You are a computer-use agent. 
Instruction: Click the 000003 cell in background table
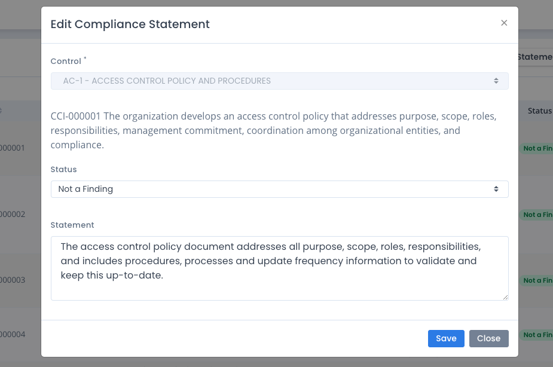click(x=13, y=280)
